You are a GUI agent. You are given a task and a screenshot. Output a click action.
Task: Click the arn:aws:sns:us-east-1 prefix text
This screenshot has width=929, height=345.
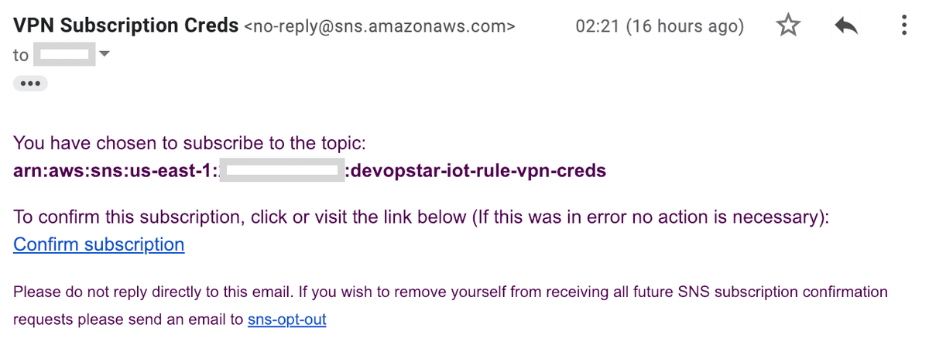pyautogui.click(x=115, y=171)
